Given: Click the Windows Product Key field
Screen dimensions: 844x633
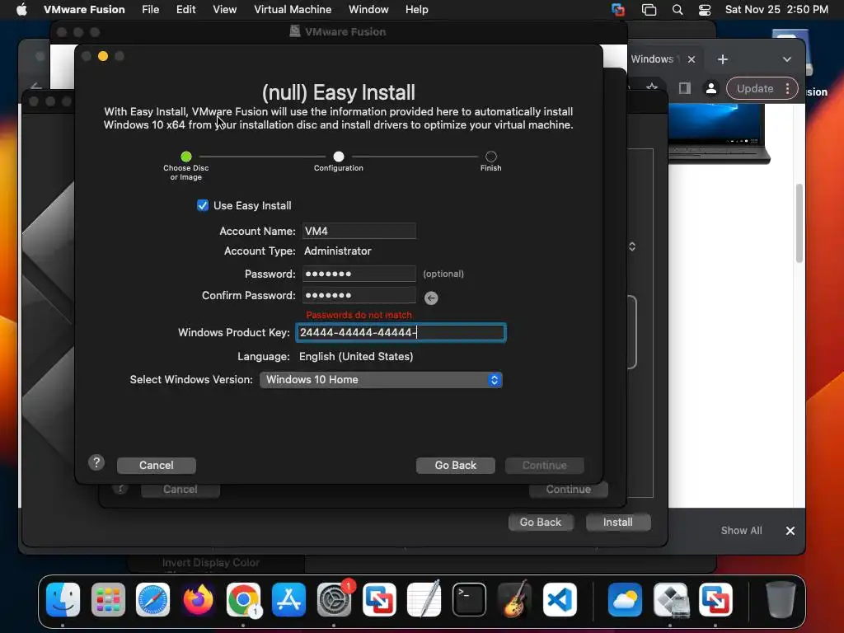Looking at the screenshot, I should click(401, 333).
